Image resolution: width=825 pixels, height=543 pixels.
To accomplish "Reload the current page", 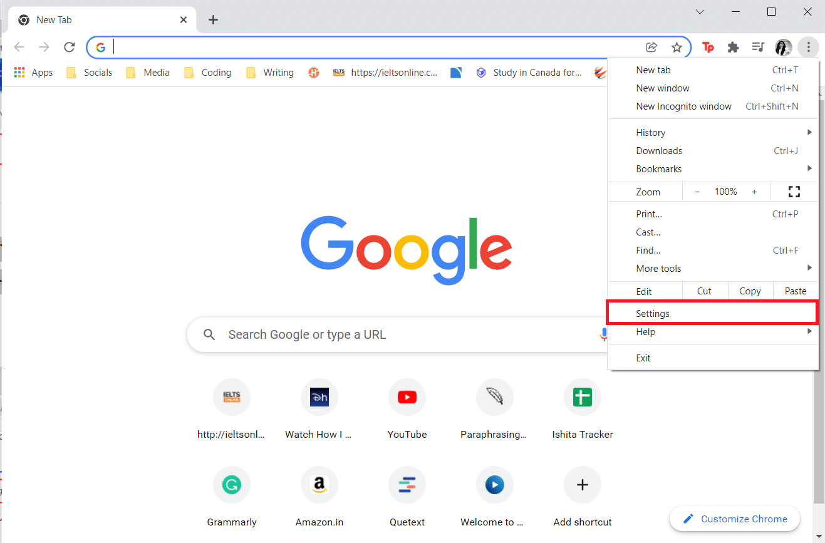I will tap(70, 47).
